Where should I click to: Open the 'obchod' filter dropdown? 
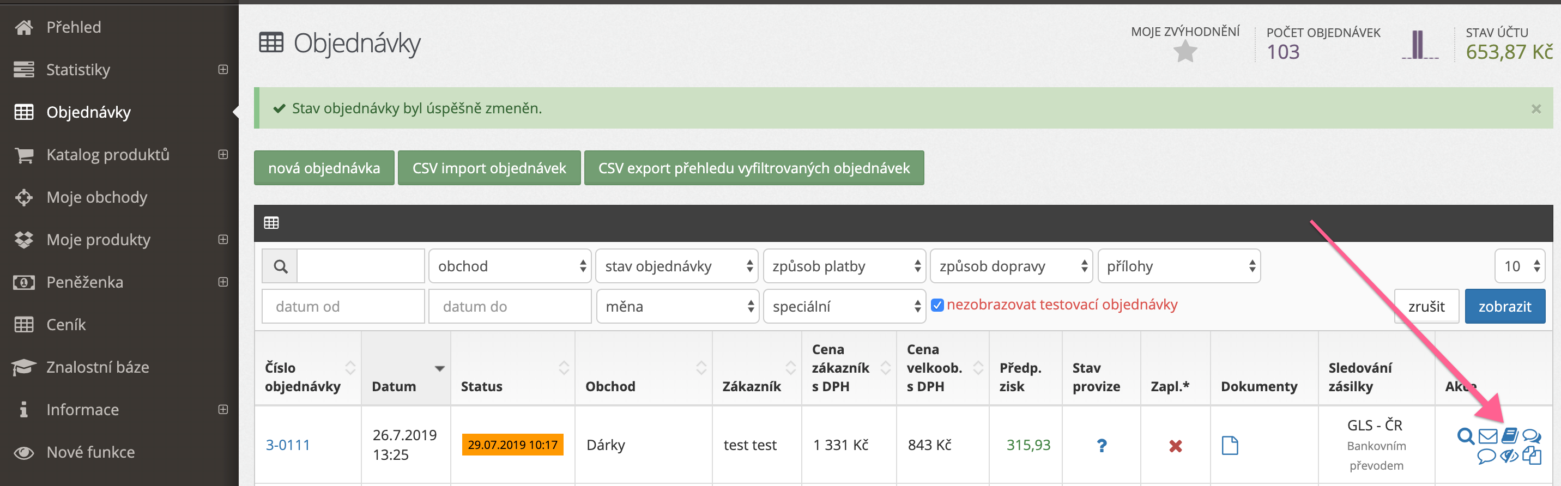(510, 266)
